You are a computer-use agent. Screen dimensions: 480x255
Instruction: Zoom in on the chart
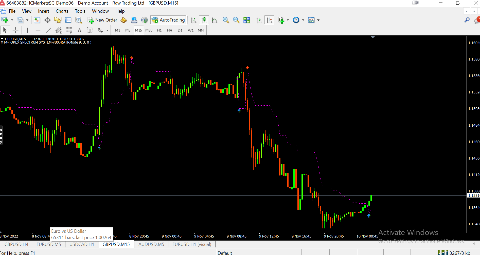coord(226,20)
